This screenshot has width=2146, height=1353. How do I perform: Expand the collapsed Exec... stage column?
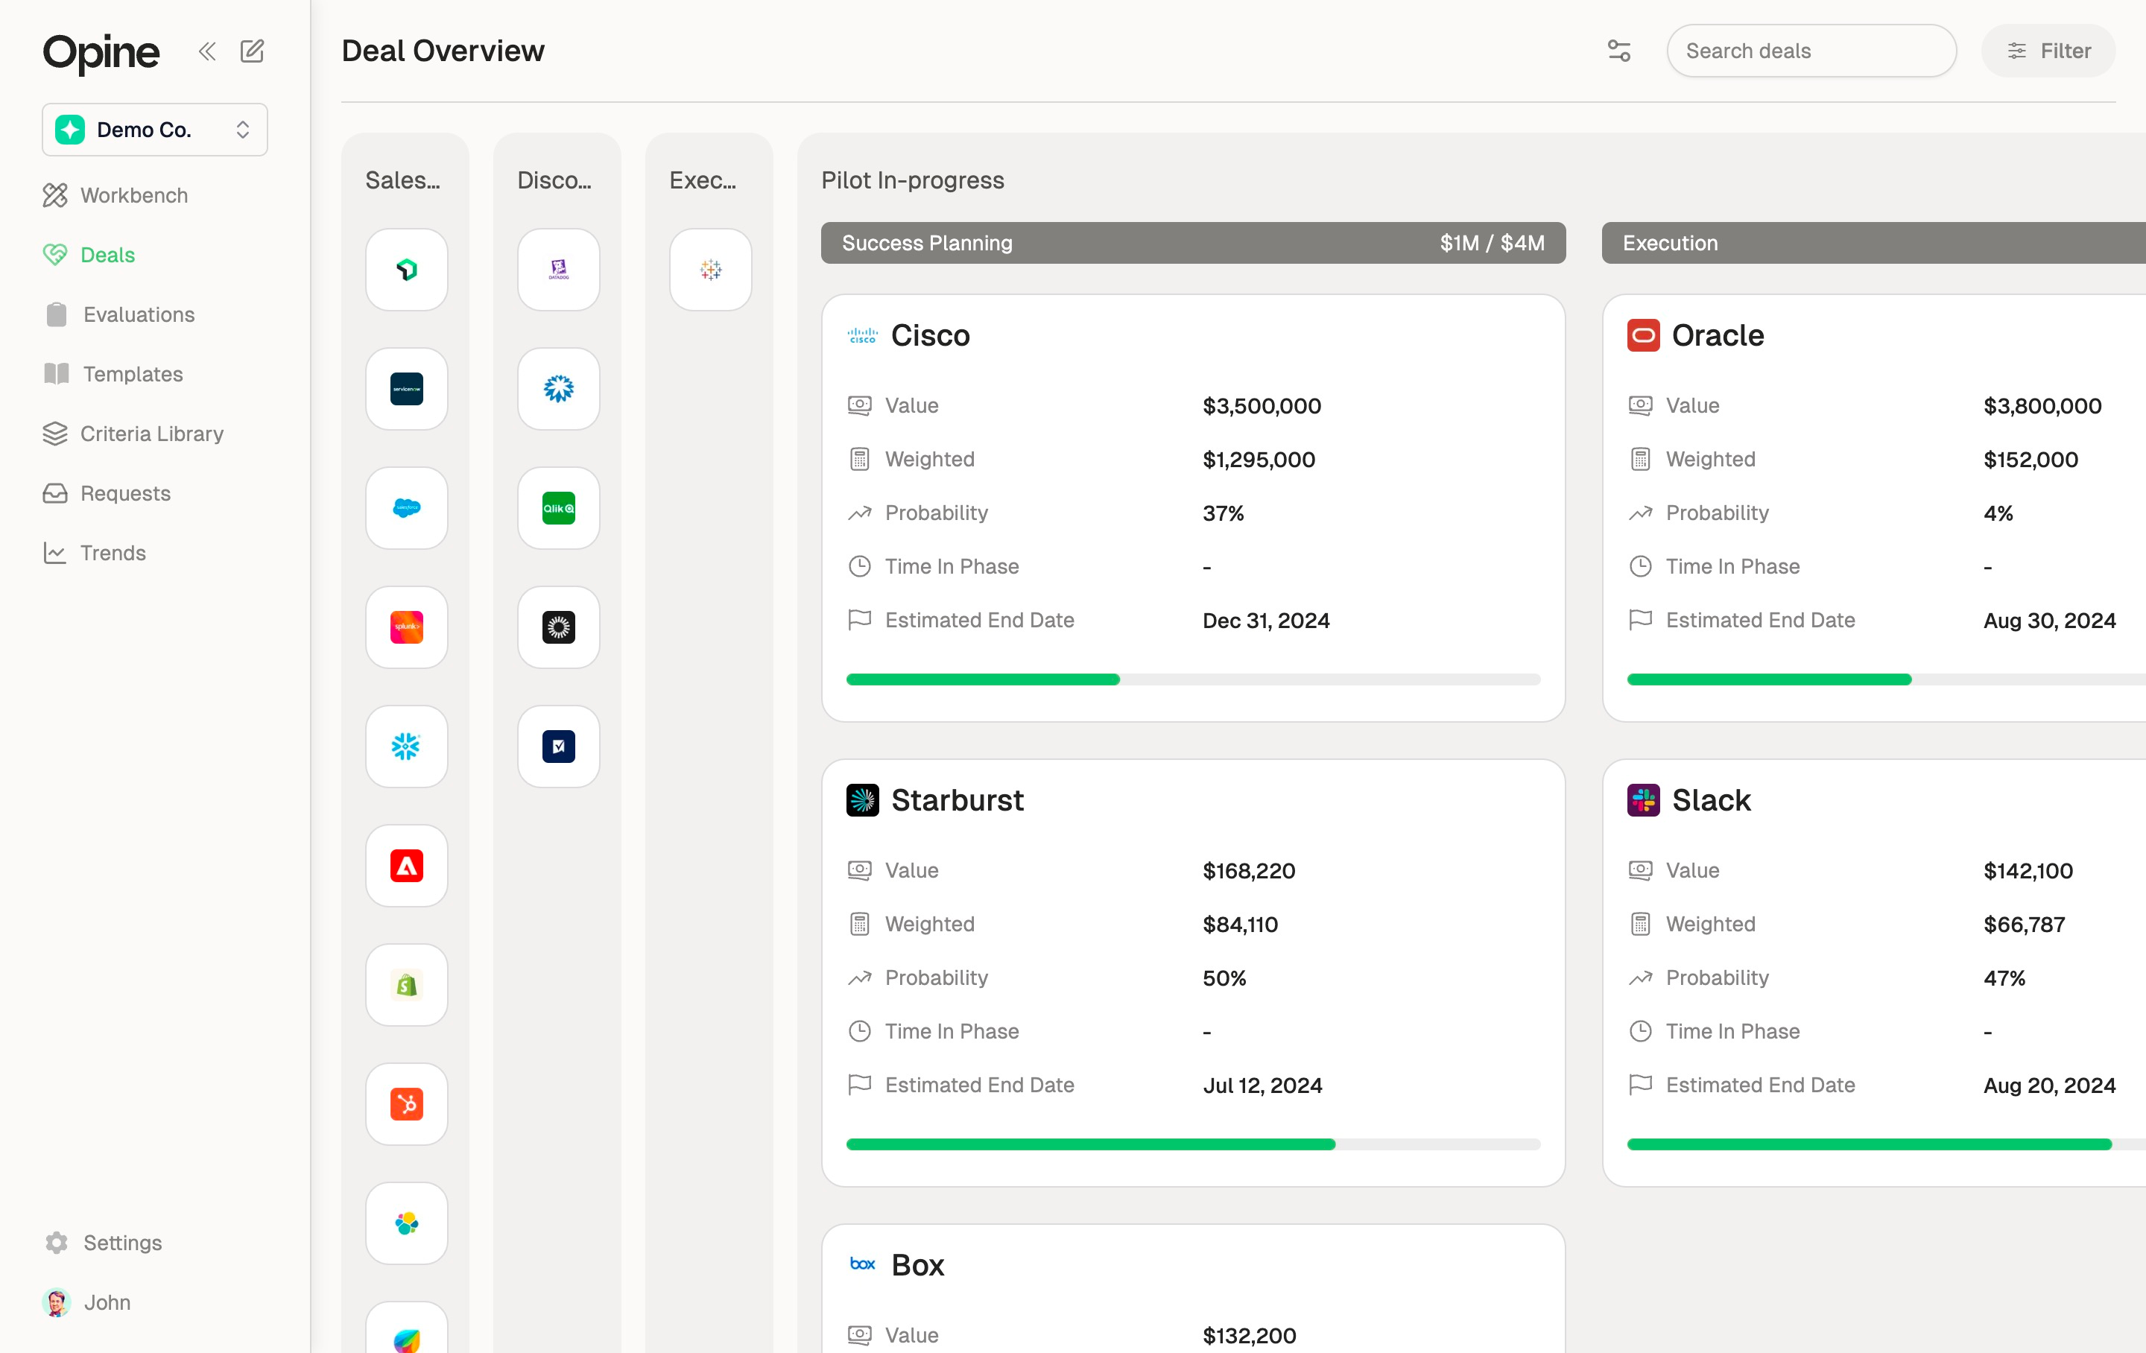click(703, 180)
